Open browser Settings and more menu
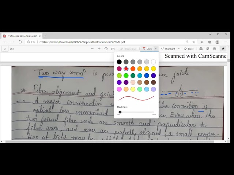This screenshot has width=234, height=175. click(225, 42)
